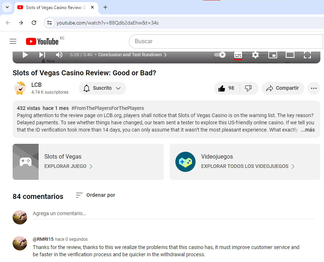Open the @RMRI15 comment avatar
The image size is (324, 262).
[20, 243]
